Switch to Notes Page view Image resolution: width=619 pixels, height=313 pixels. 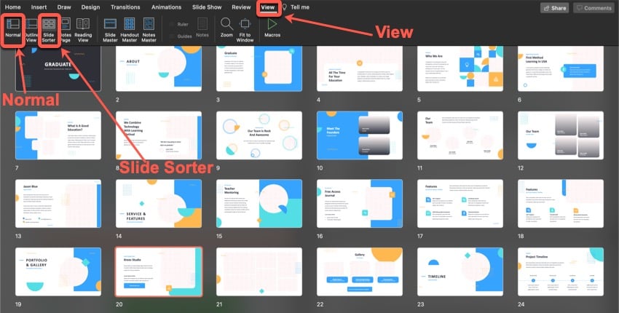click(x=66, y=29)
